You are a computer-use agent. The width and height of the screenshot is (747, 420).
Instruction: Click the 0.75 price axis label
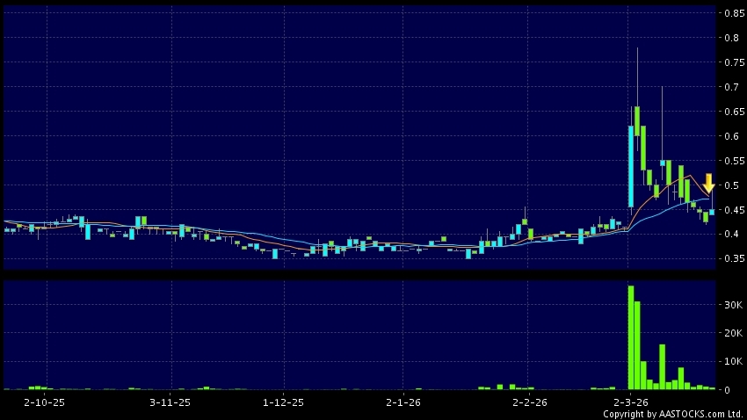[x=731, y=62]
